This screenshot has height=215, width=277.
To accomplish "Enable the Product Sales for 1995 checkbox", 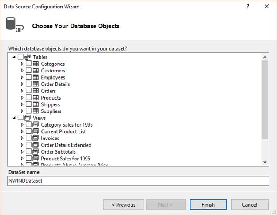I will 28,158.
